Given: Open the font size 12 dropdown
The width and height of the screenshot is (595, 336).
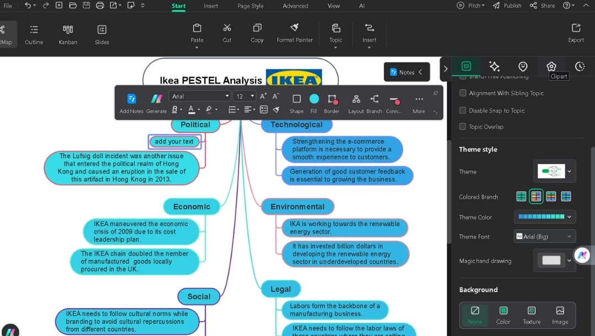Looking at the screenshot, I should click(x=244, y=96).
